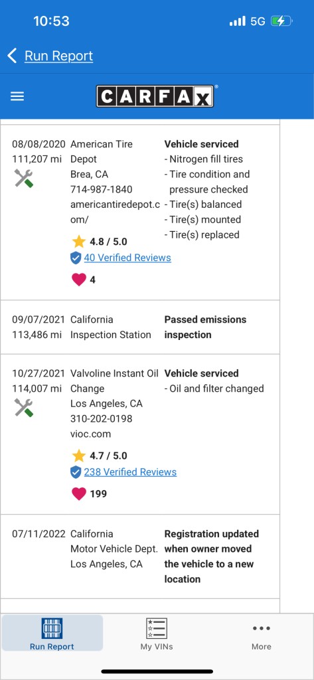Tap the vioc.com website text
314x680 pixels.
(x=91, y=434)
